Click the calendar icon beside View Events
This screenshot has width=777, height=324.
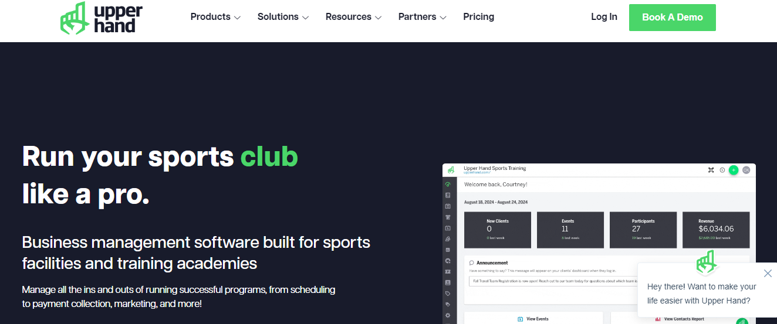(x=521, y=319)
